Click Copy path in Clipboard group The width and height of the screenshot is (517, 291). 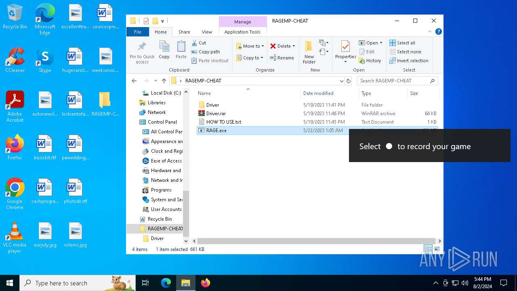pyautogui.click(x=206, y=52)
